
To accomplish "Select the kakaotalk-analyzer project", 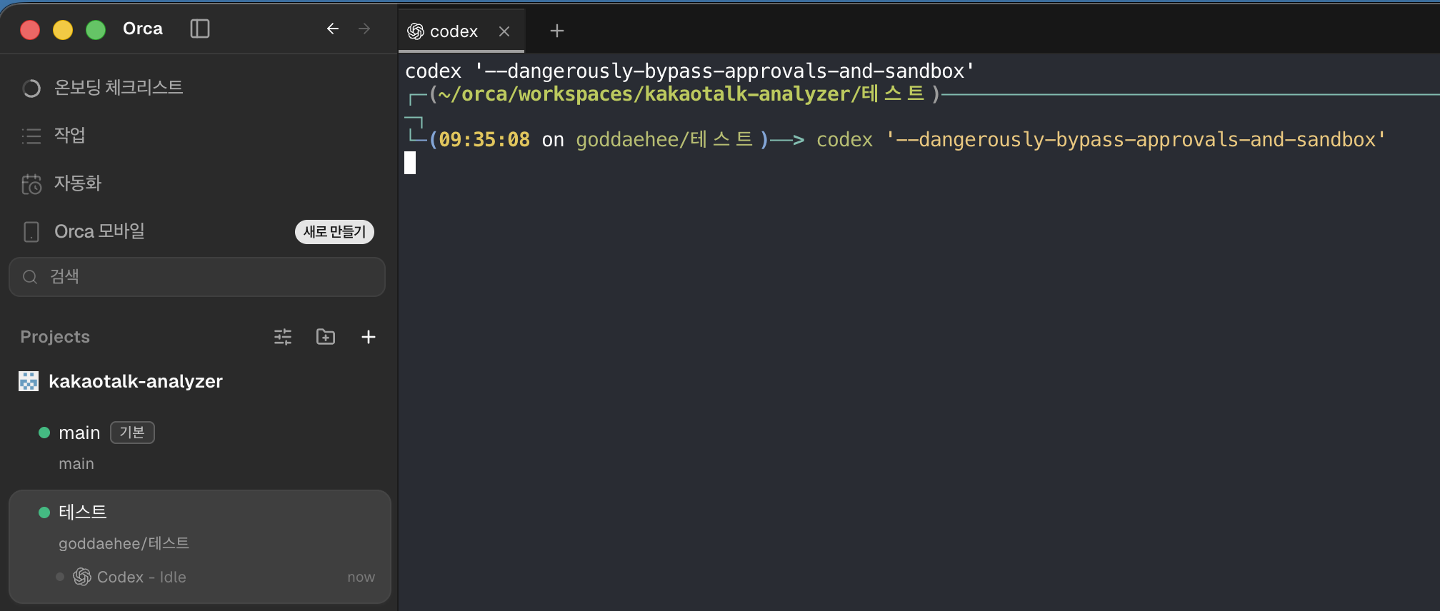I will [x=136, y=381].
